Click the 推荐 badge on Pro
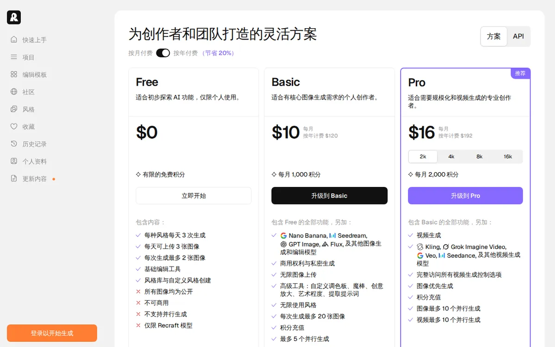 (520, 73)
